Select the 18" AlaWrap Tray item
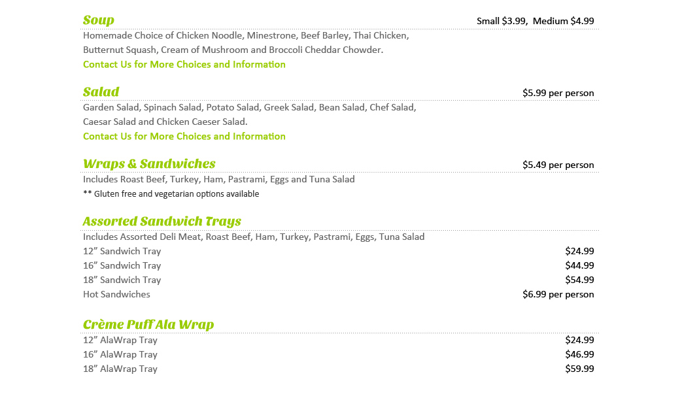 point(120,369)
